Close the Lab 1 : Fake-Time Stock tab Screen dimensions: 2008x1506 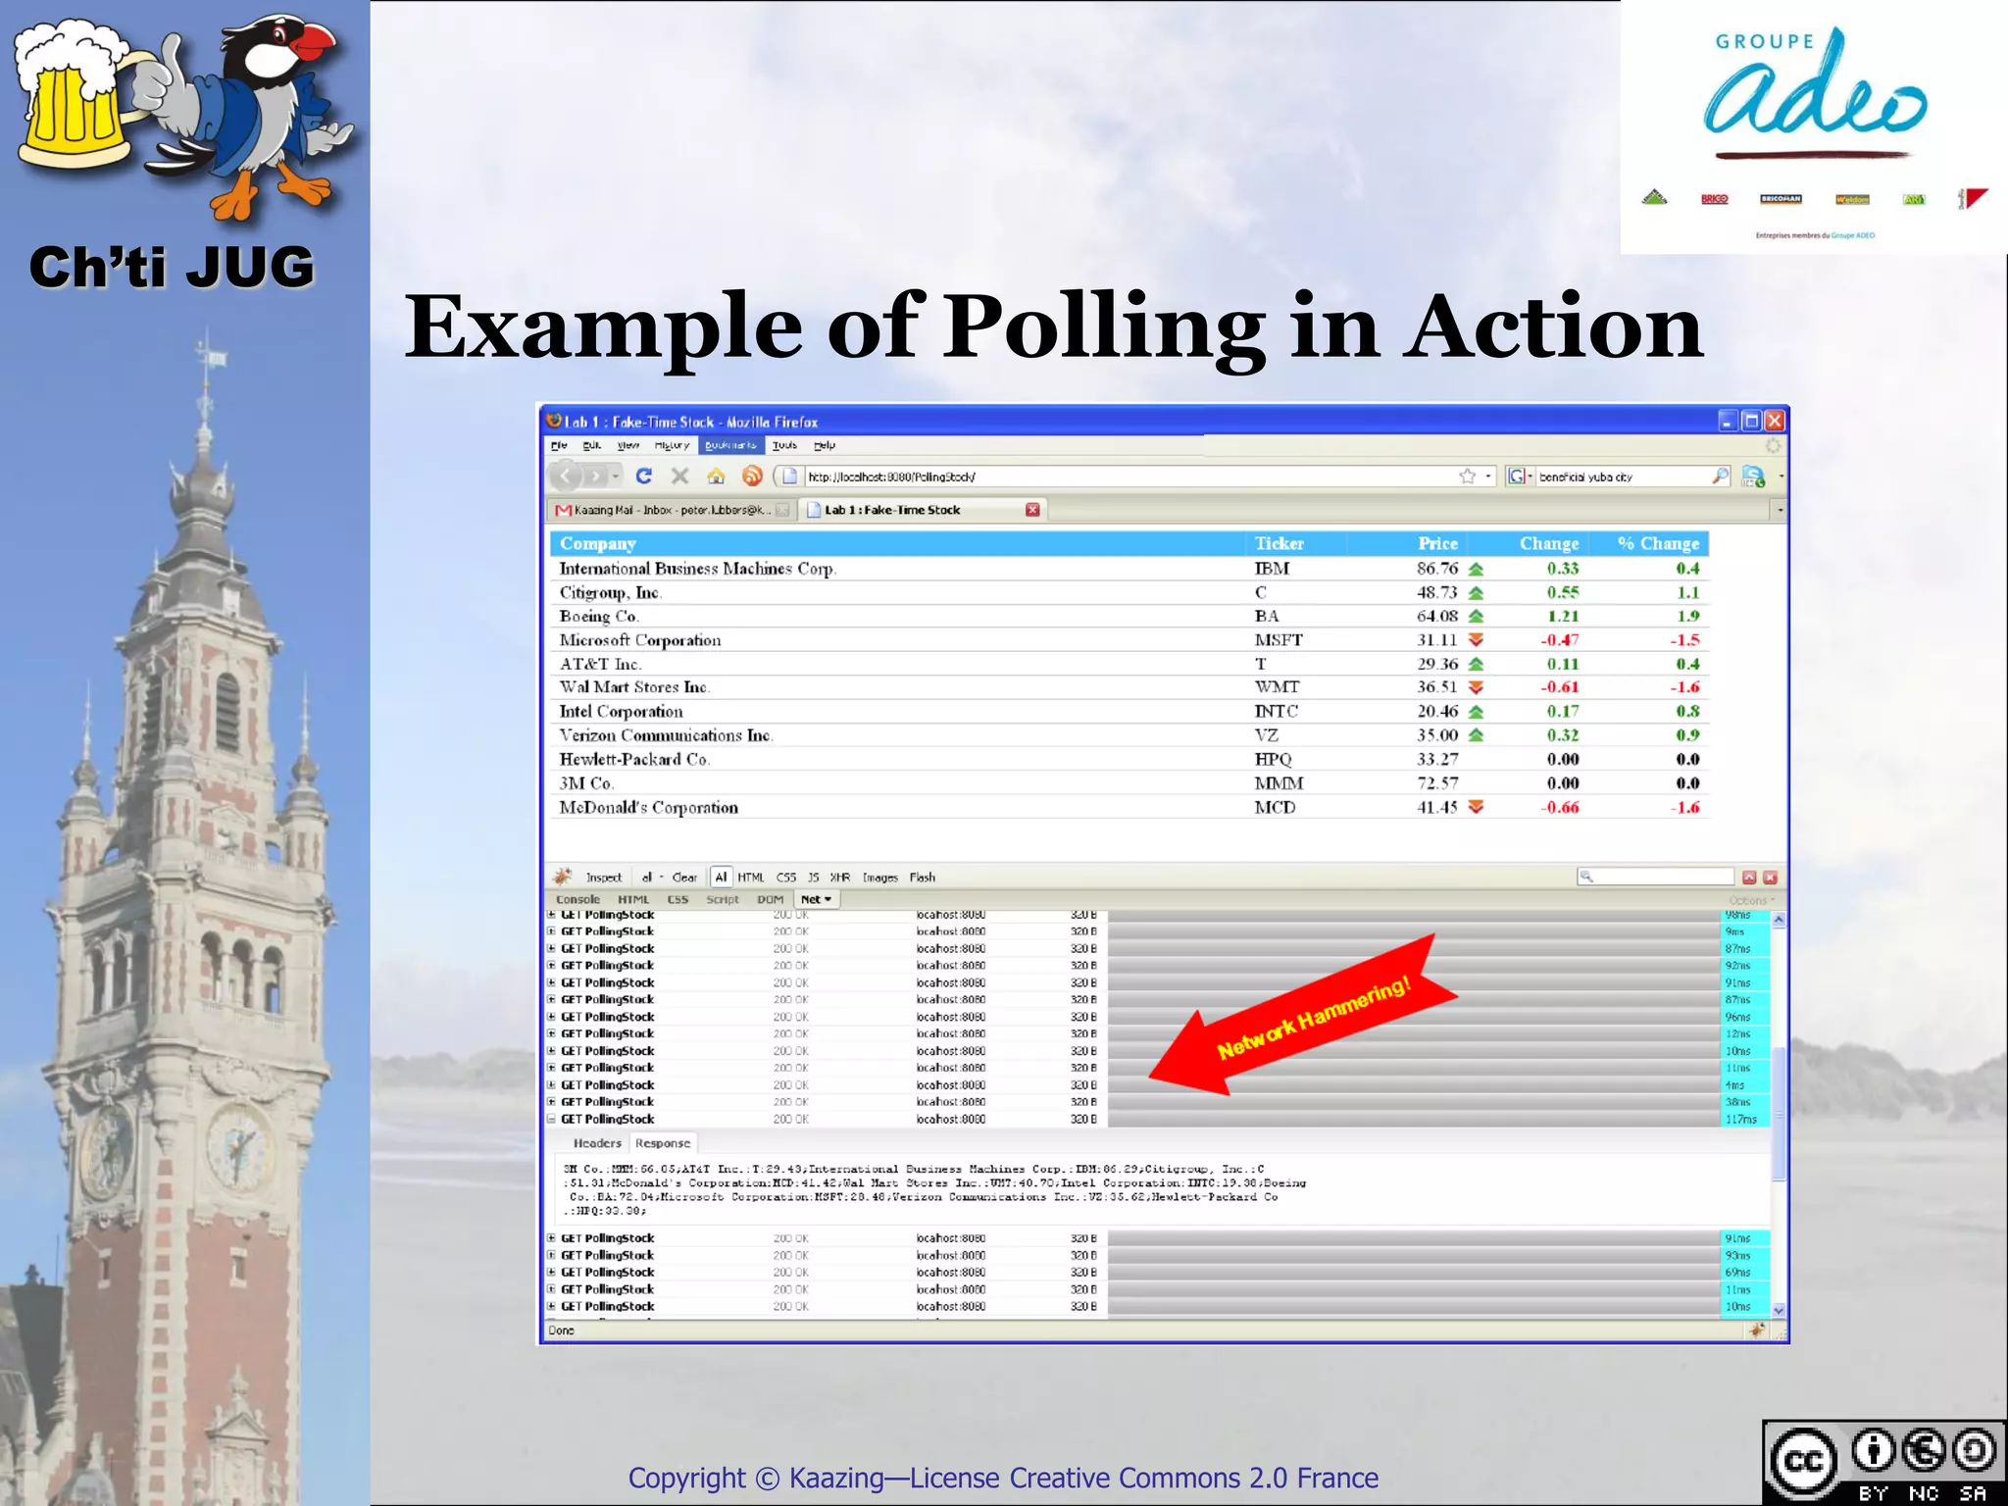tap(1032, 510)
